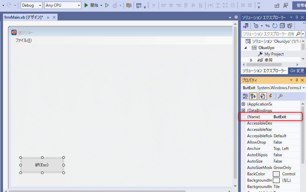Click the Make Same Size icon

[225, 5]
